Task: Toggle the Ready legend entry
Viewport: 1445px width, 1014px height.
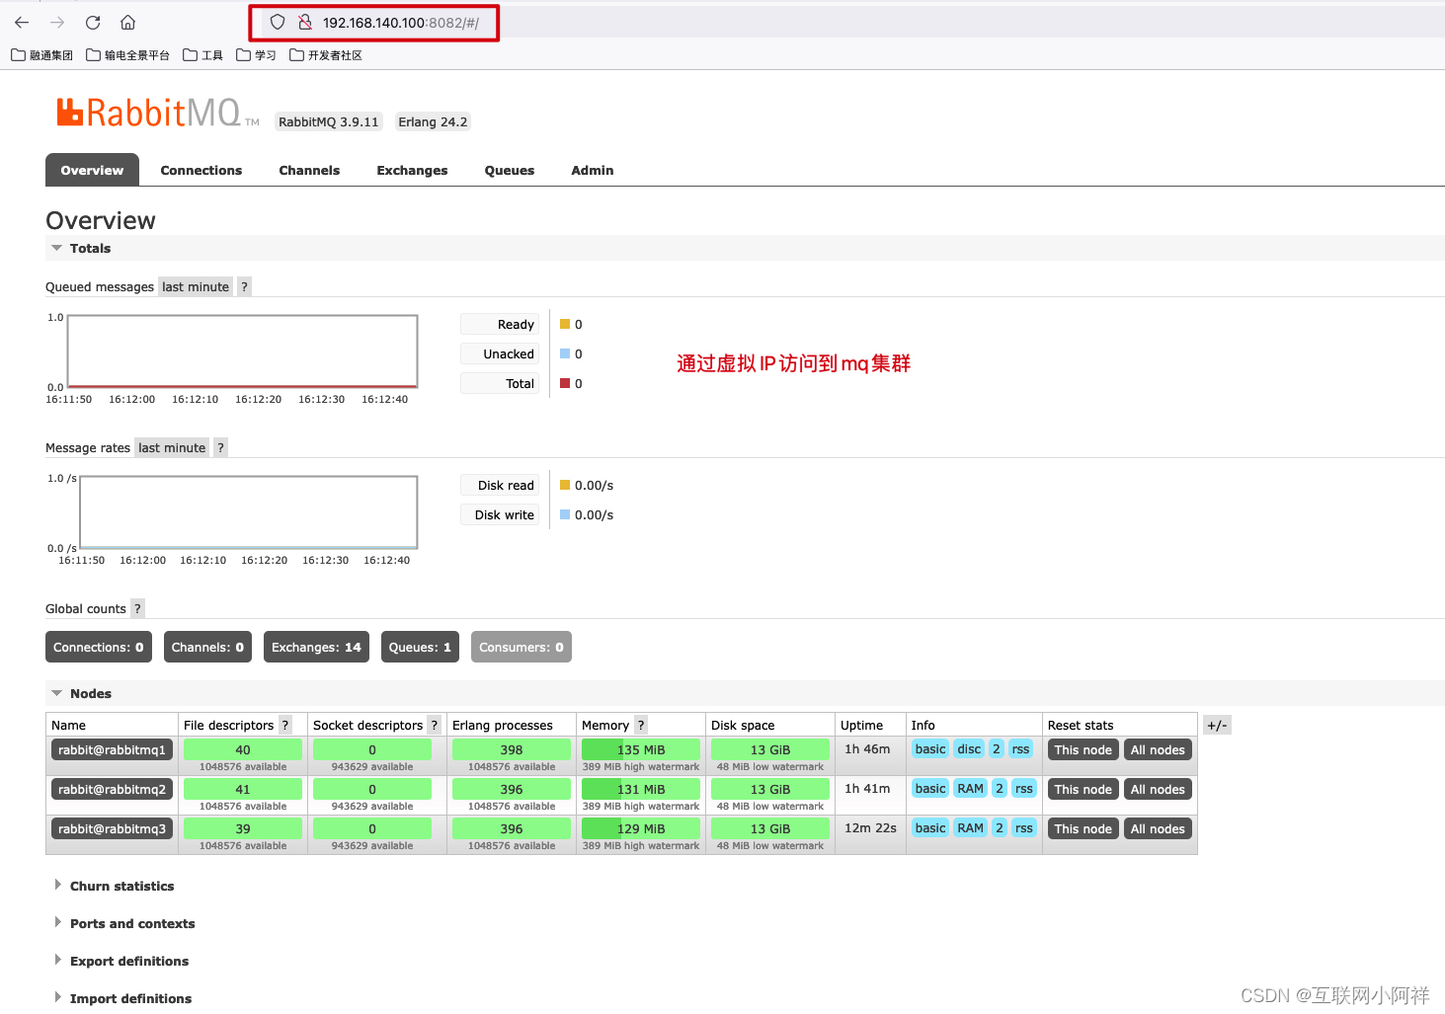Action: [500, 324]
